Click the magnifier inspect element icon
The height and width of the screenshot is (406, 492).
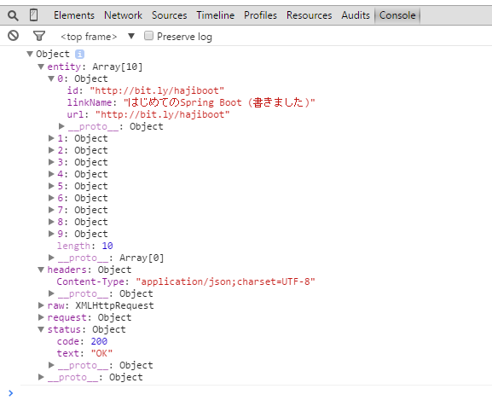click(13, 15)
